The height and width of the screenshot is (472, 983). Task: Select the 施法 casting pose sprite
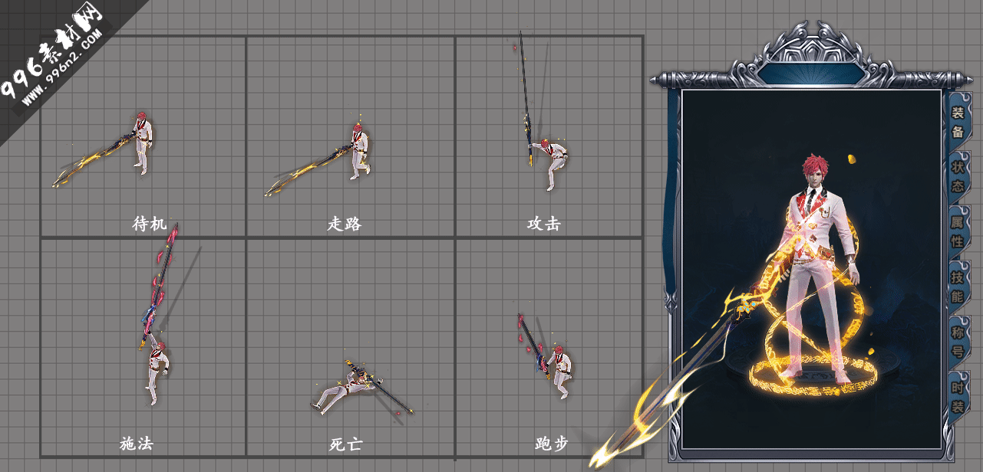160,313
